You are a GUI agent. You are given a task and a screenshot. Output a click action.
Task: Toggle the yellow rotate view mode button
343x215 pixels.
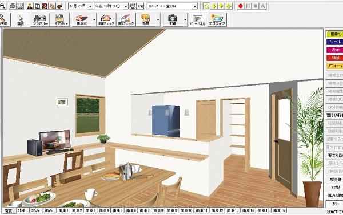[206, 6]
